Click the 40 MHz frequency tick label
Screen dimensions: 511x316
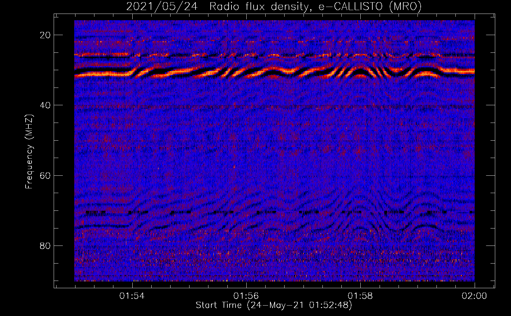click(45, 105)
